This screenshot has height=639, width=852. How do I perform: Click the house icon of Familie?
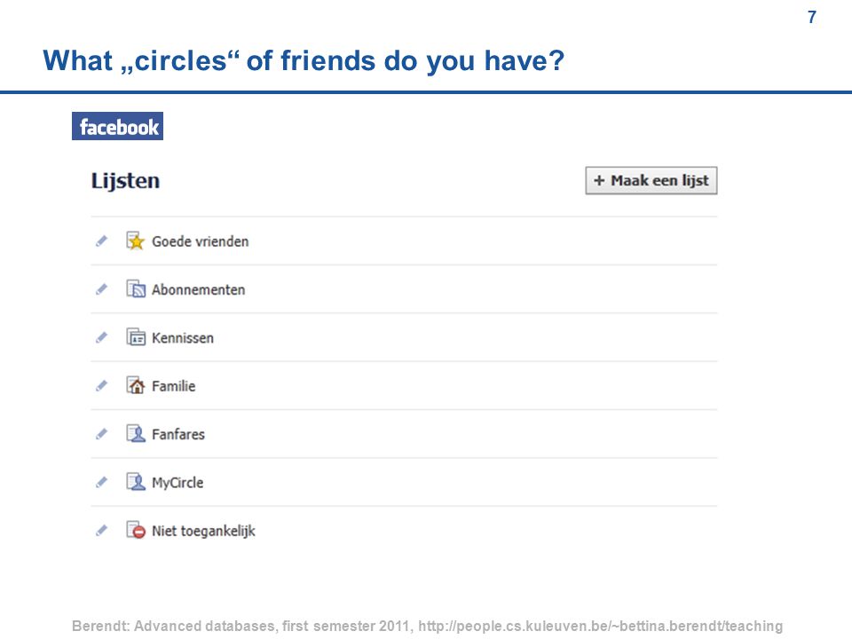(136, 386)
